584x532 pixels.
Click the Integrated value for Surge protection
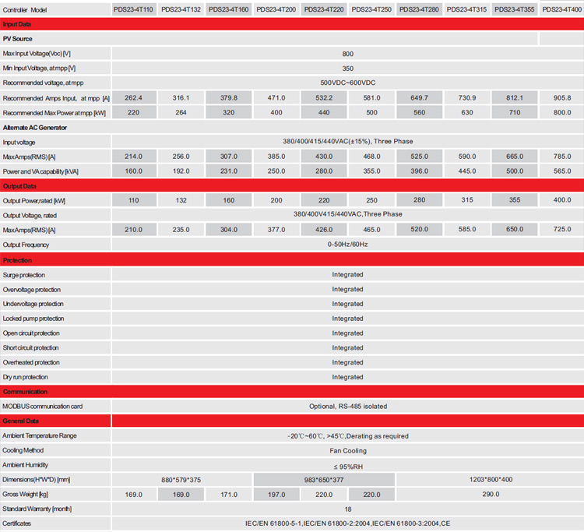(347, 274)
